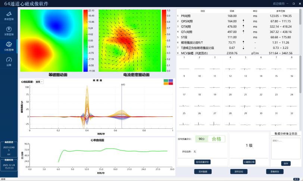Click the 643 time cursor marker
Image resolution: width=303 pixels, height=181 pixels.
(123, 84)
